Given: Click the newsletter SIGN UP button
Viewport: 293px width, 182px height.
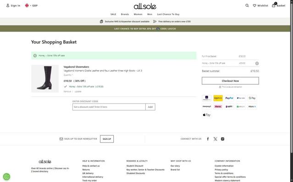Looking at the screenshot, I should [x=107, y=139].
